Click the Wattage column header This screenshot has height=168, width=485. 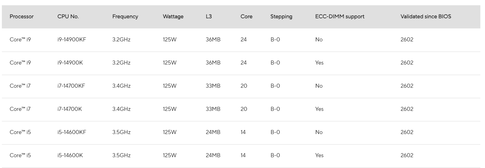click(173, 17)
